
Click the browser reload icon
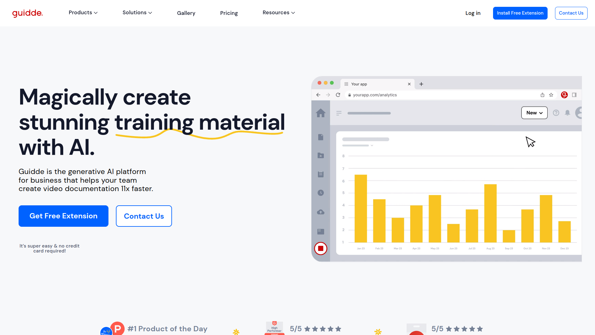coord(338,95)
